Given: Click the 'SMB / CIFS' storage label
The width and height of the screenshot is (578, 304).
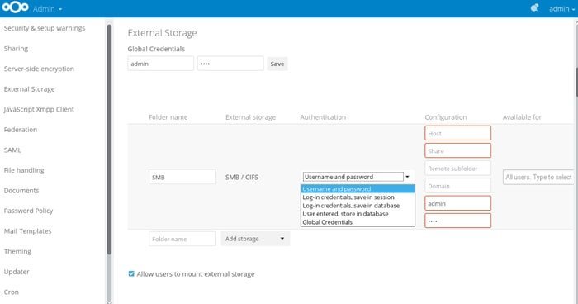Looking at the screenshot, I should click(x=242, y=177).
